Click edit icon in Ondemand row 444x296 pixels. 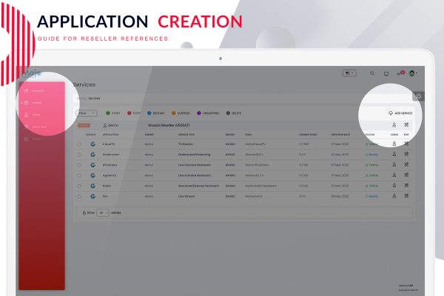[x=406, y=154]
